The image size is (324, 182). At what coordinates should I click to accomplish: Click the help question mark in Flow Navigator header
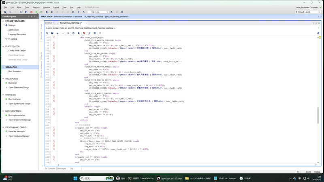tap(34, 17)
